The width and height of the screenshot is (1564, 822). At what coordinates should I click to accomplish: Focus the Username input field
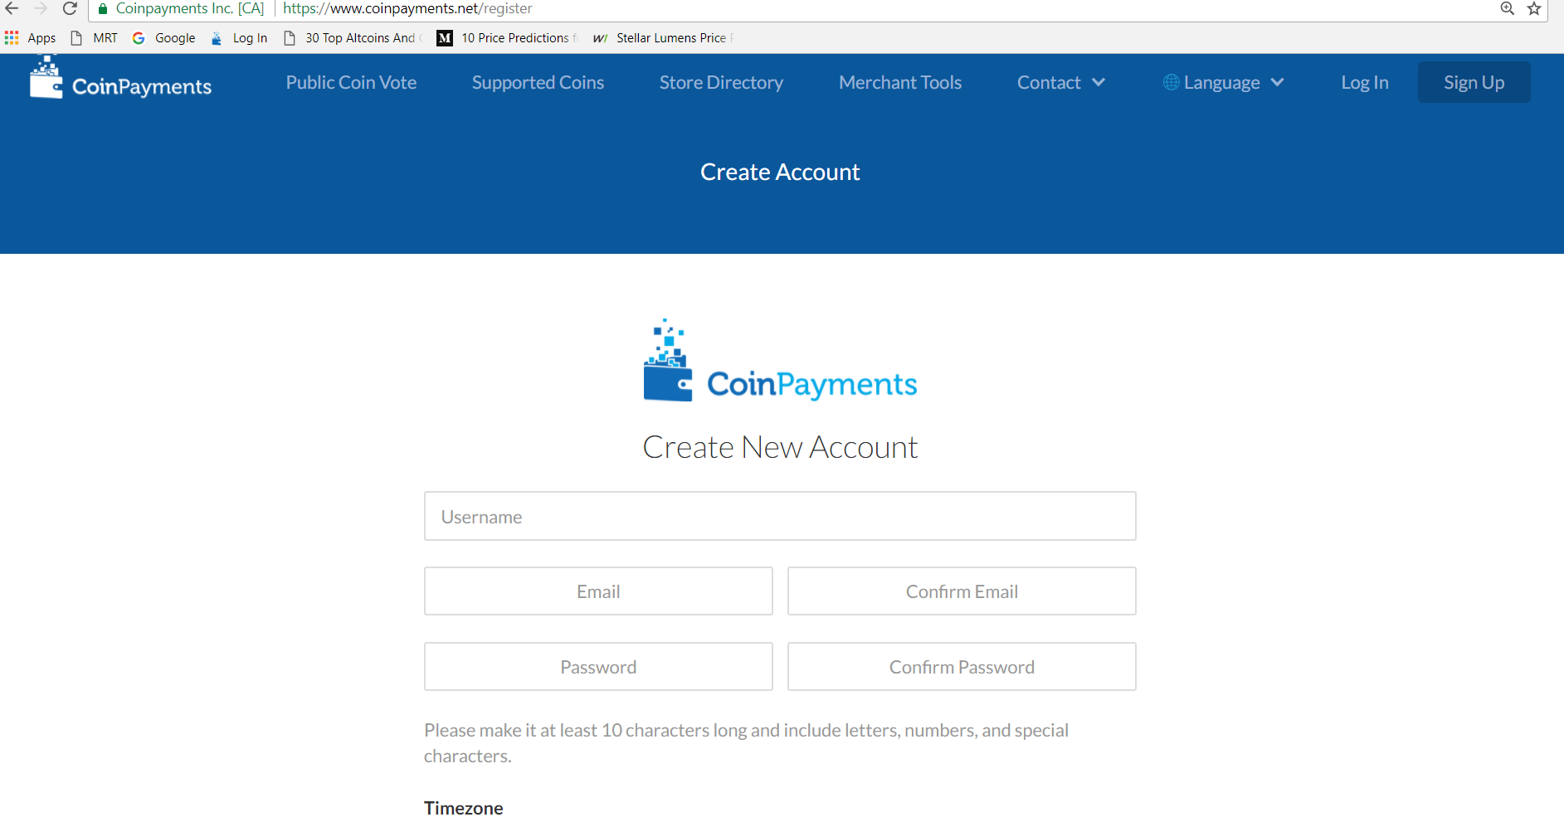tap(780, 516)
